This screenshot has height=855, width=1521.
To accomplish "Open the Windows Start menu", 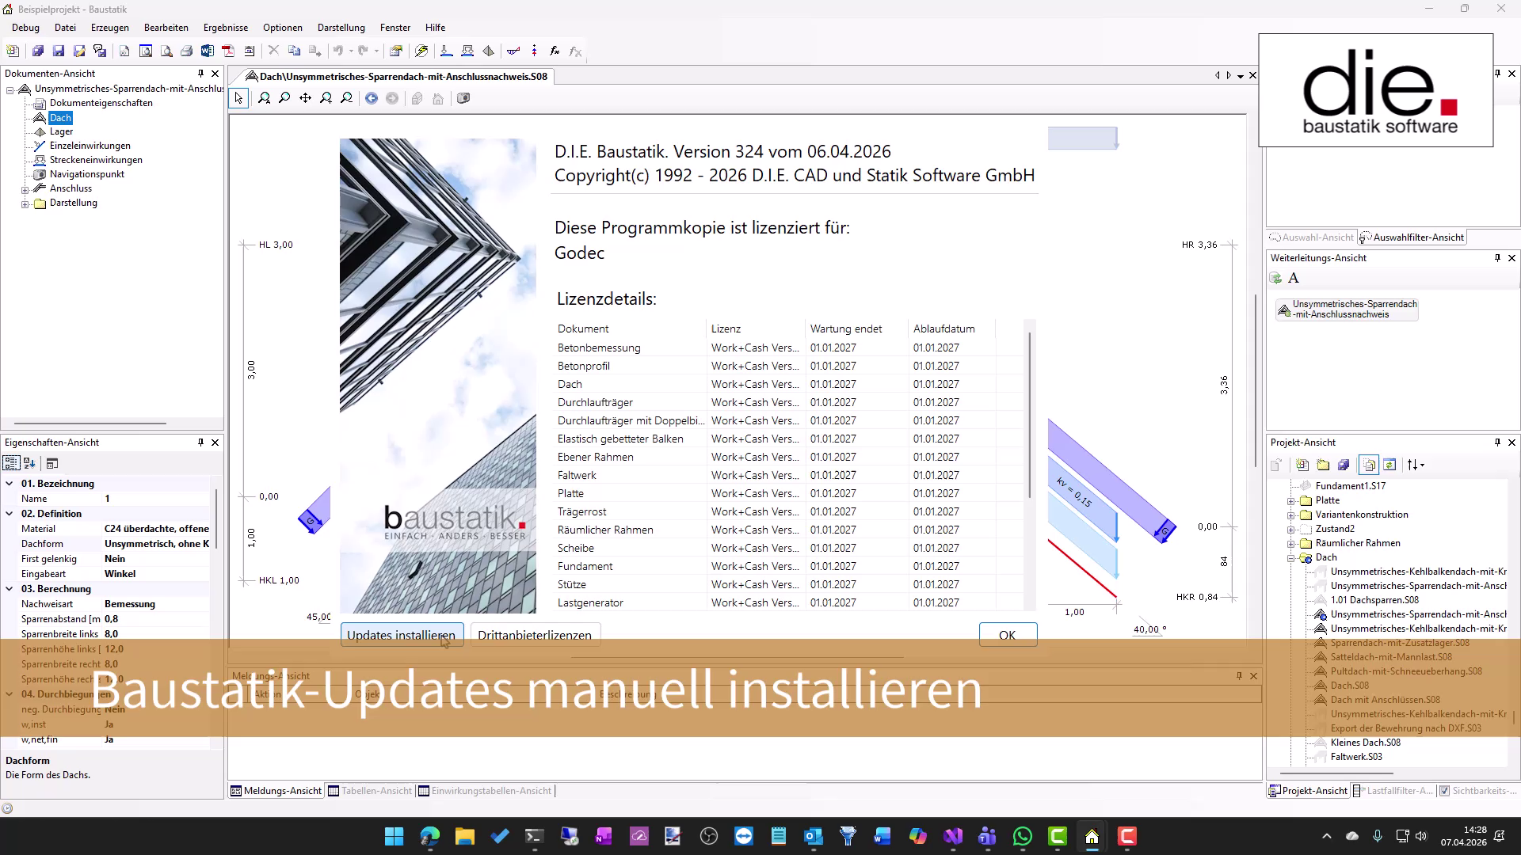I will 394,836.
